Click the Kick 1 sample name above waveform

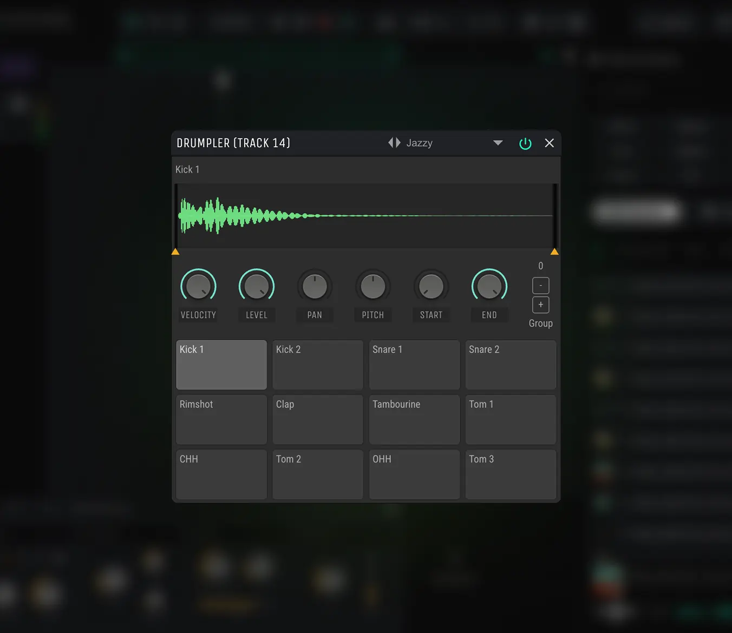pyautogui.click(x=187, y=169)
